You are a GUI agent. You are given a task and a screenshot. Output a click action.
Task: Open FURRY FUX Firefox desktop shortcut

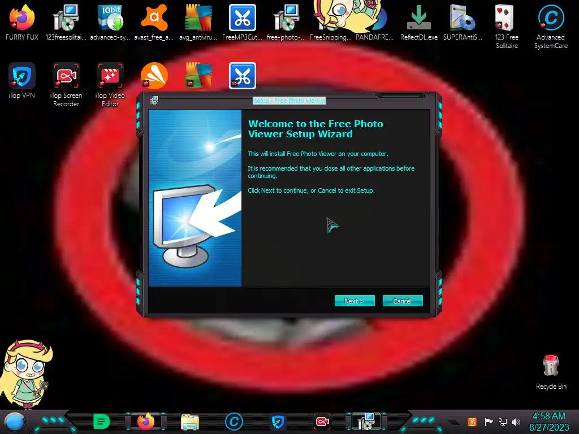coord(22,22)
